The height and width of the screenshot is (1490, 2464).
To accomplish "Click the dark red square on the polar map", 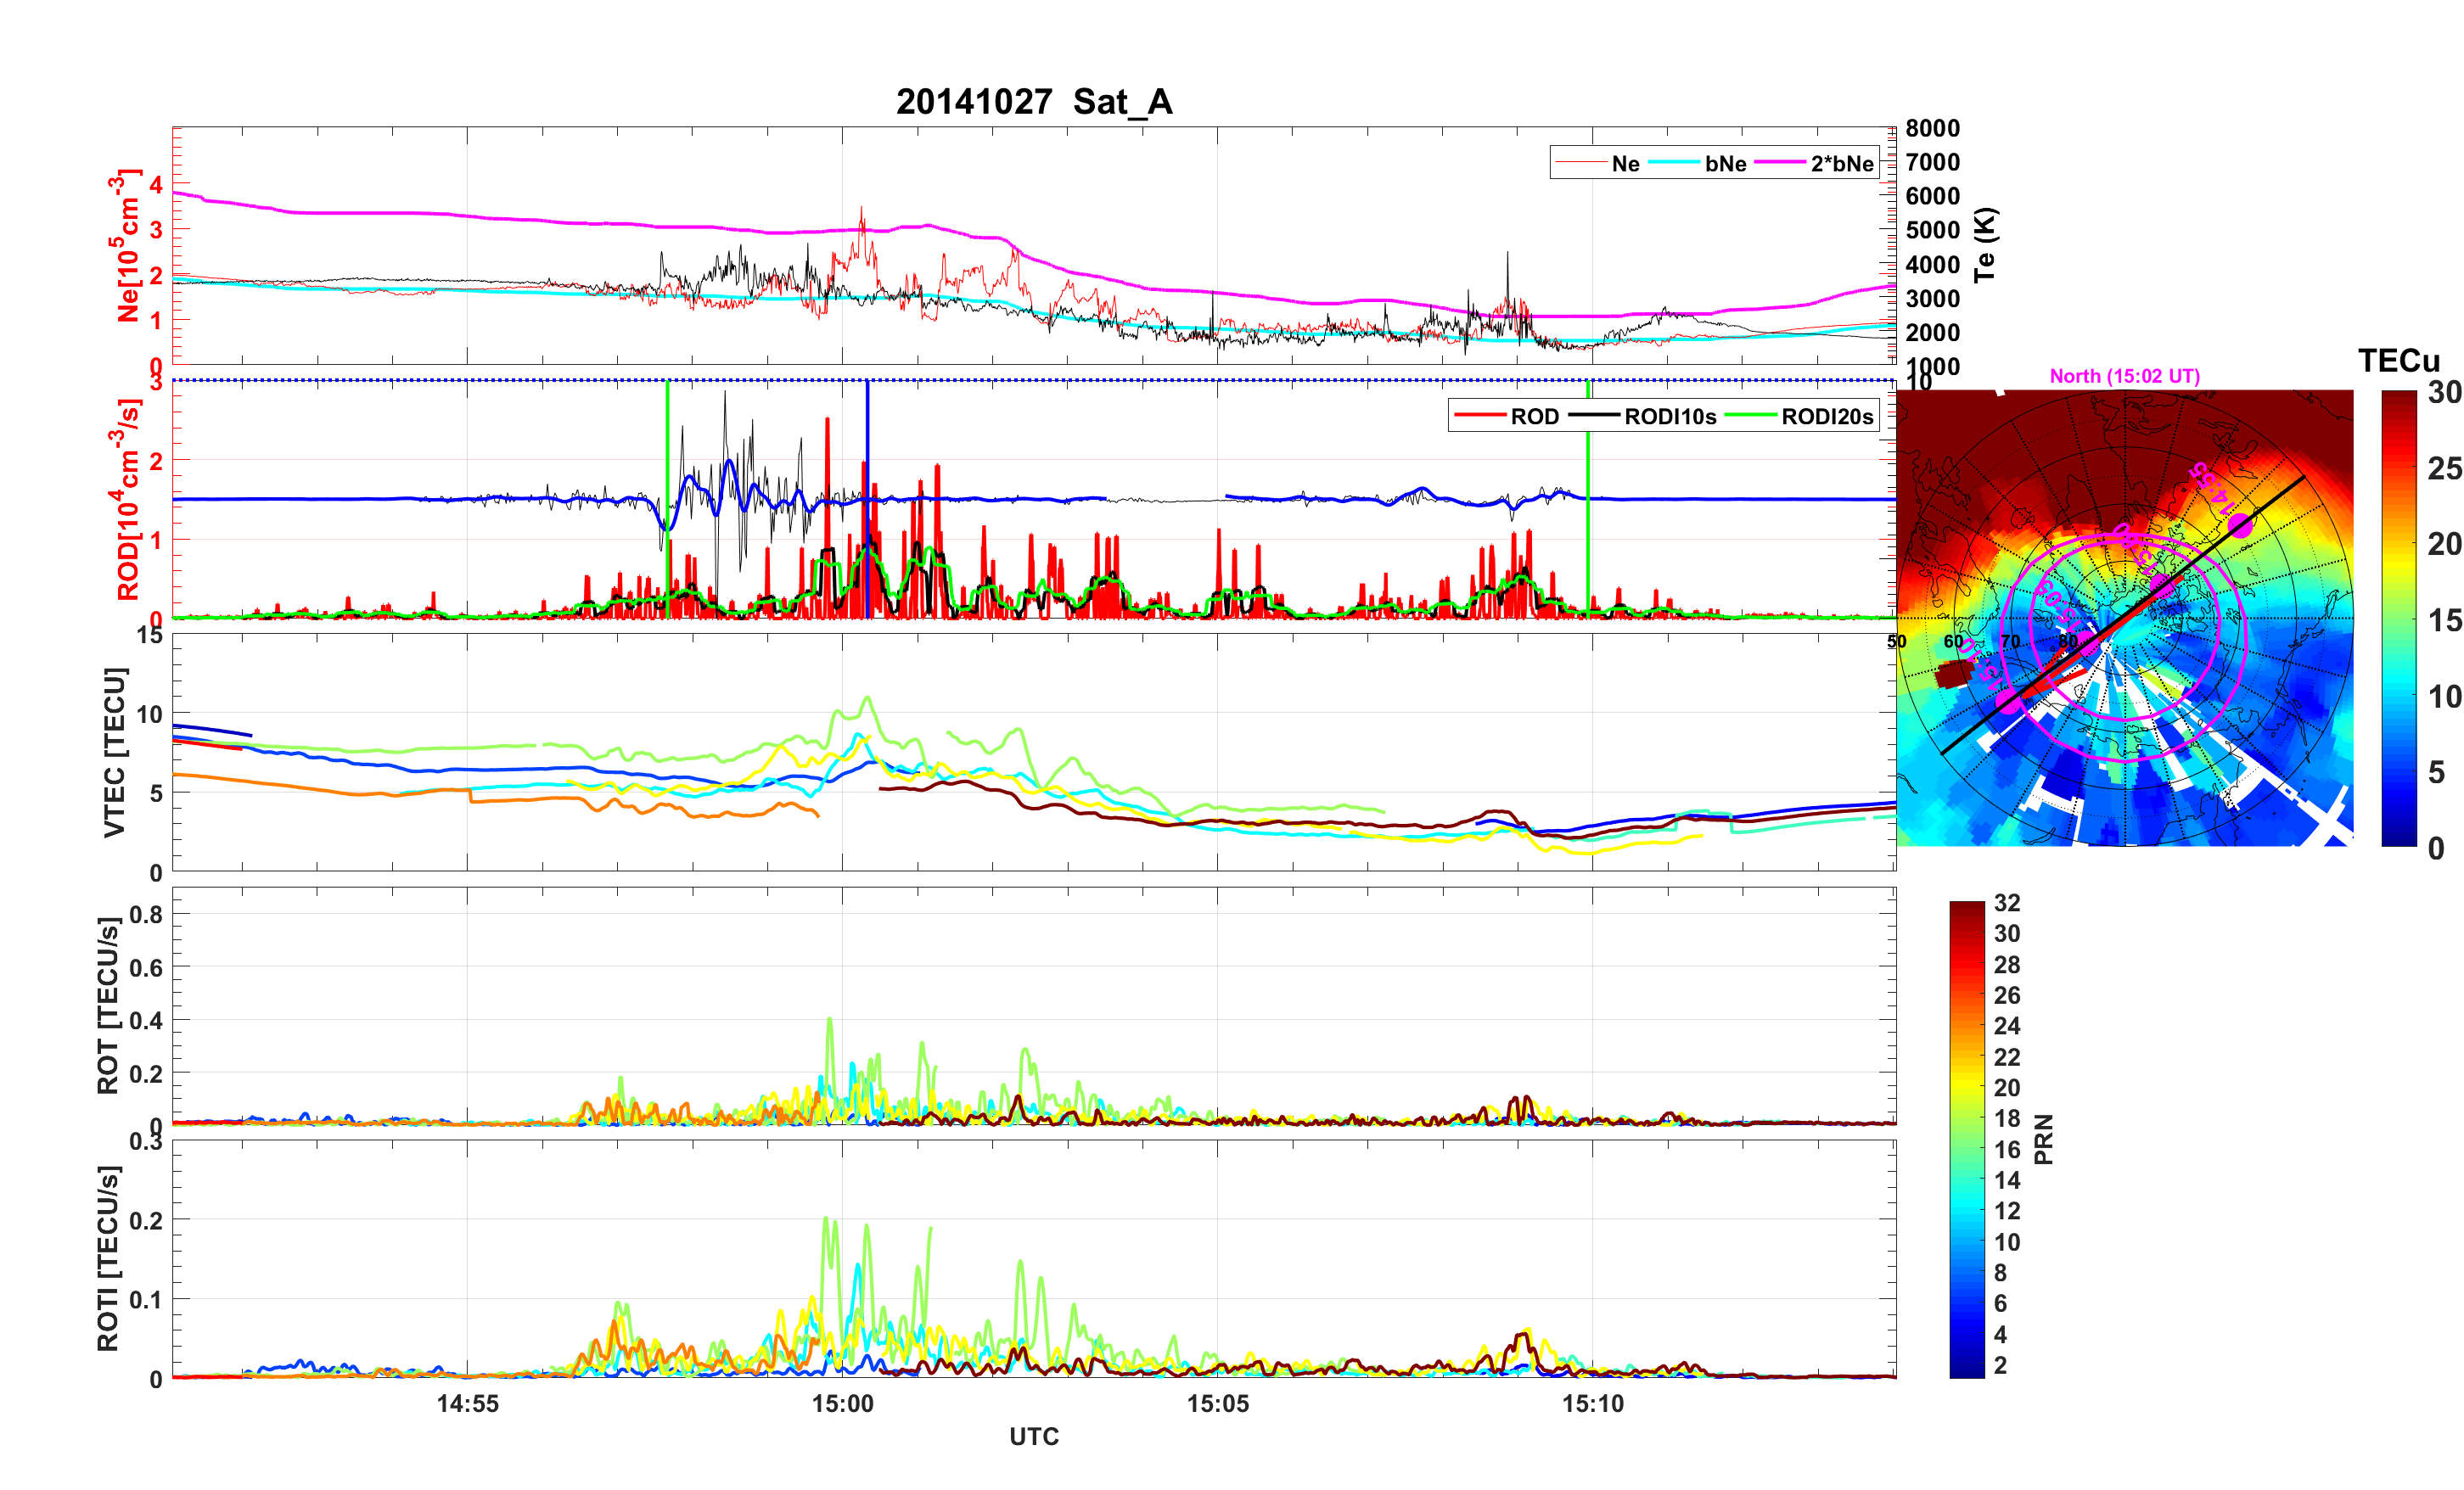I will [1952, 674].
